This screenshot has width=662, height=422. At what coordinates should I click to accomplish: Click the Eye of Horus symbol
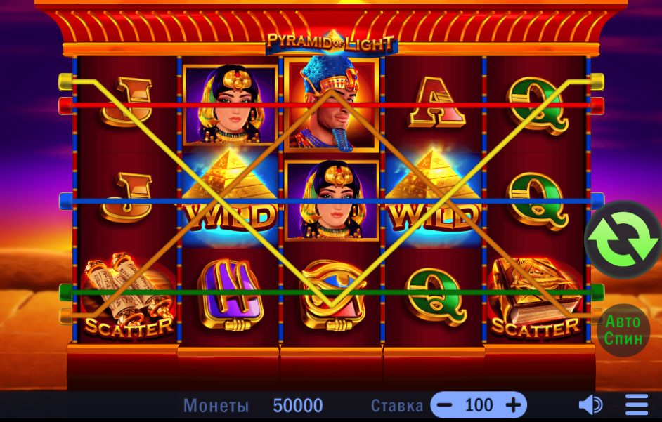332,296
